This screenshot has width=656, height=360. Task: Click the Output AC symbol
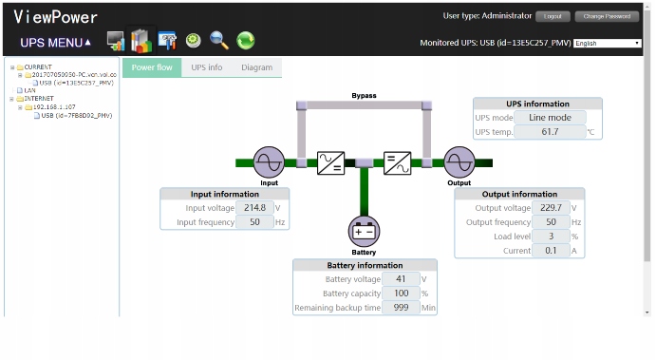coord(459,162)
